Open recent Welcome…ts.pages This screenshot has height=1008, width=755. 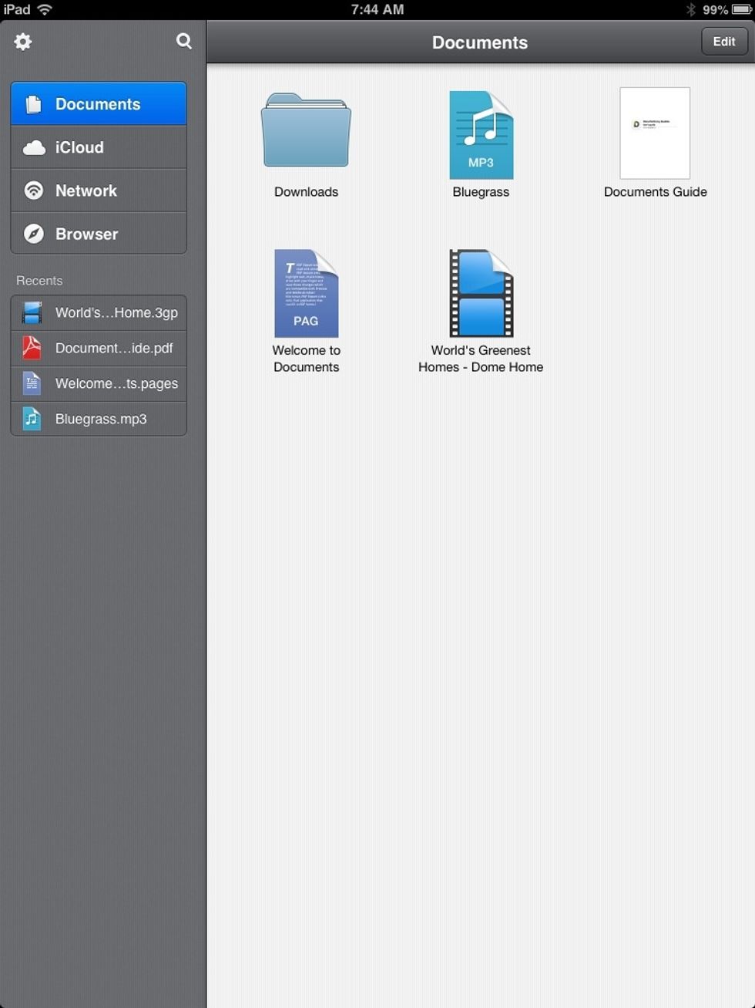pyautogui.click(x=99, y=383)
